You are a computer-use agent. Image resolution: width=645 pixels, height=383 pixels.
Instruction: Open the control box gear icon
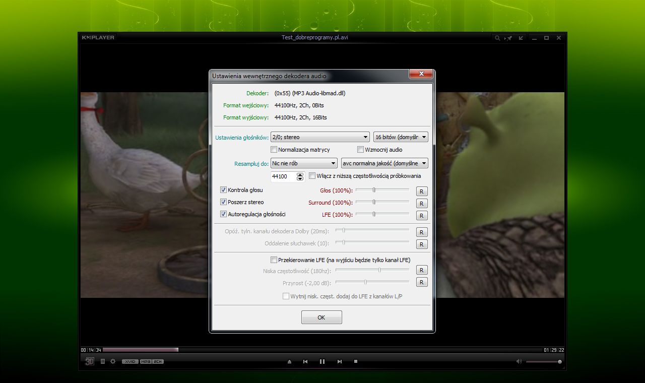113,361
